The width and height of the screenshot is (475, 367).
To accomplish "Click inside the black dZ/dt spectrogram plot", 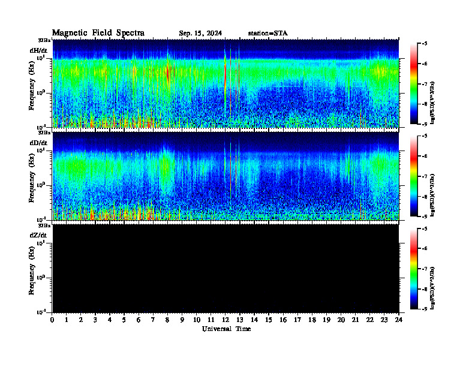I will tap(226, 268).
